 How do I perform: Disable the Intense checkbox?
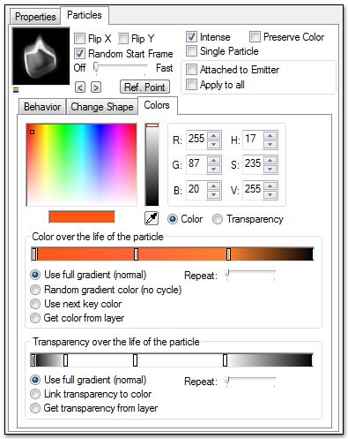click(191, 37)
